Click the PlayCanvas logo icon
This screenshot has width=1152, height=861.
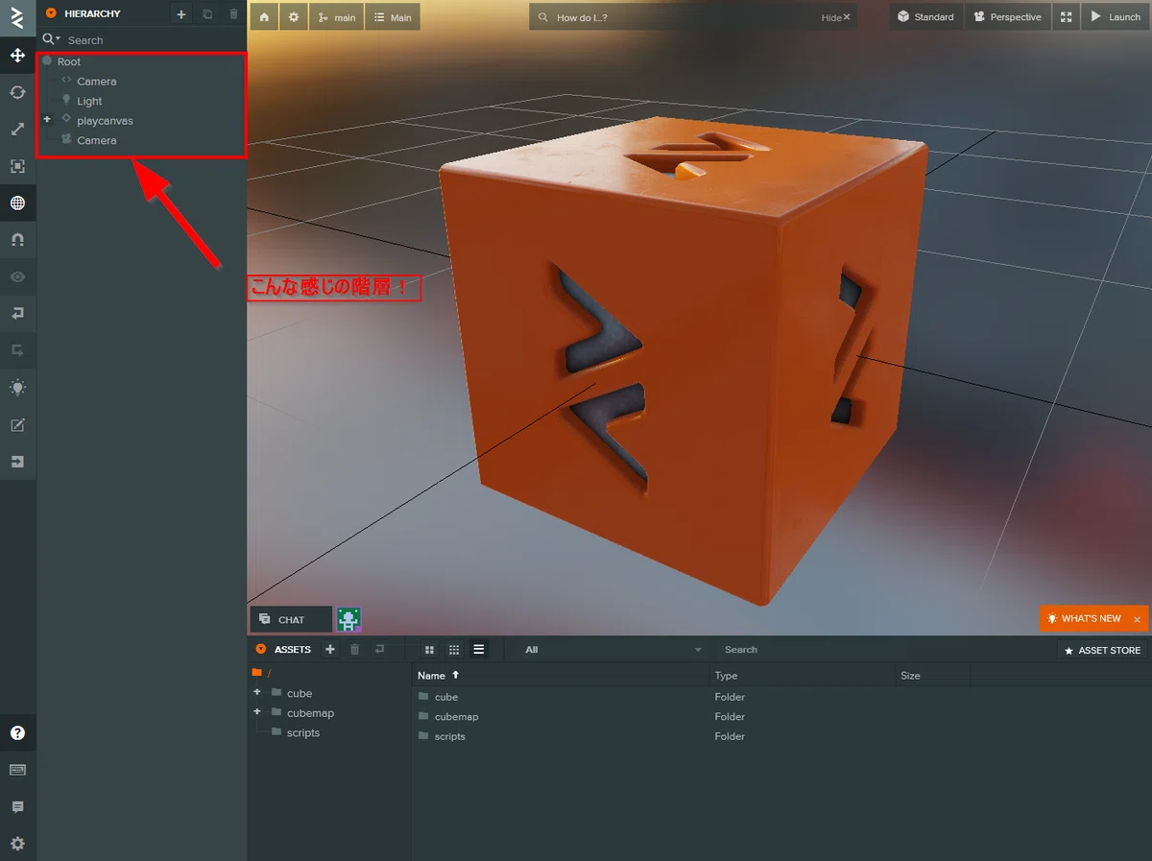(17, 17)
